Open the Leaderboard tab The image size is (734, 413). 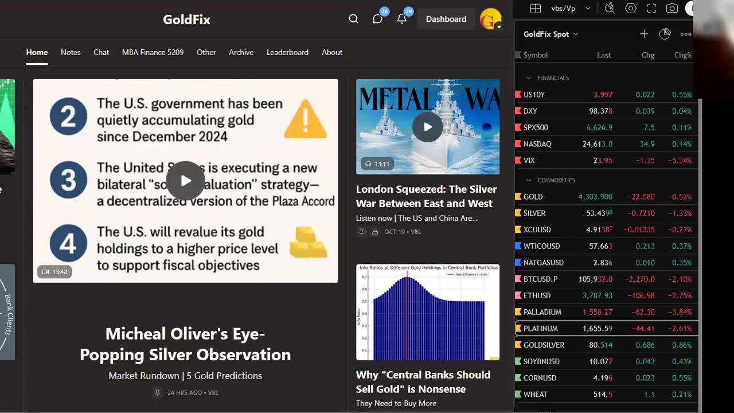[x=287, y=52]
